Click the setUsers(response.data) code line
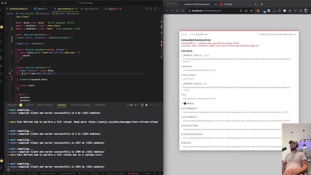Viewport: 311px width, 175px height. [34, 79]
